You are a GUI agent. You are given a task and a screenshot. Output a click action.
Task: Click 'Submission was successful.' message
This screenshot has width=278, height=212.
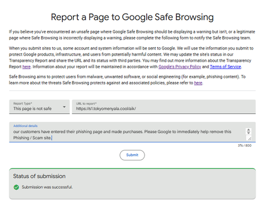click(x=47, y=187)
